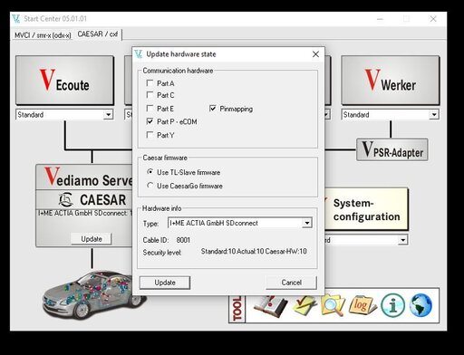Open the checklist notes tool icon

pos(304,306)
